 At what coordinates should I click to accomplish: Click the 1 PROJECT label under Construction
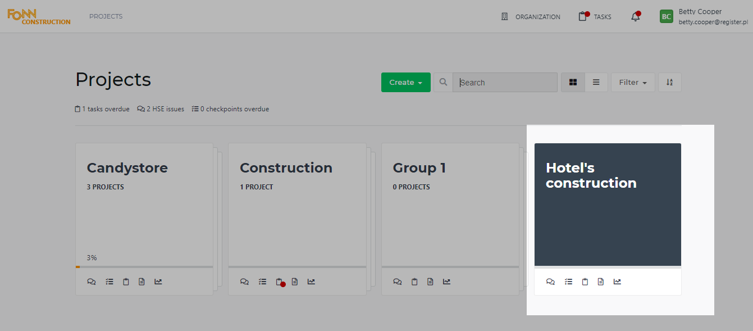click(257, 187)
